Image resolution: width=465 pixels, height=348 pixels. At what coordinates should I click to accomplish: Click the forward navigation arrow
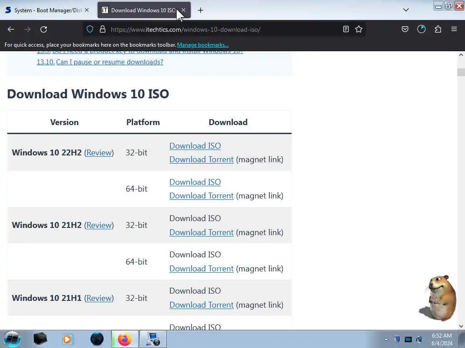(27, 29)
